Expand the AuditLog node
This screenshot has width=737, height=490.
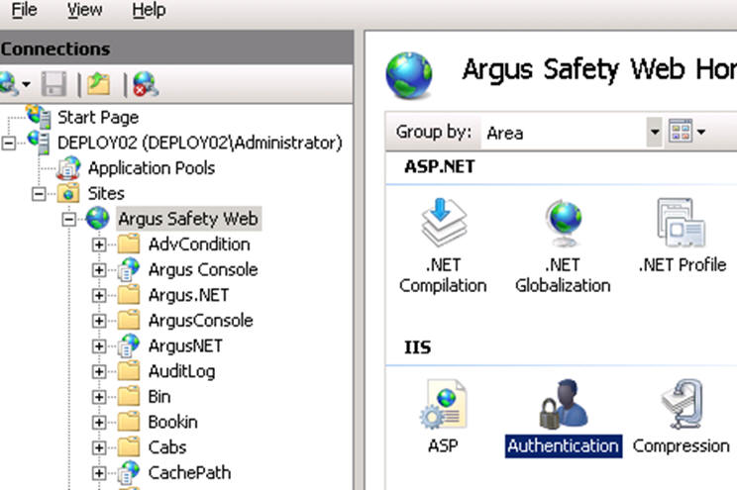[99, 371]
